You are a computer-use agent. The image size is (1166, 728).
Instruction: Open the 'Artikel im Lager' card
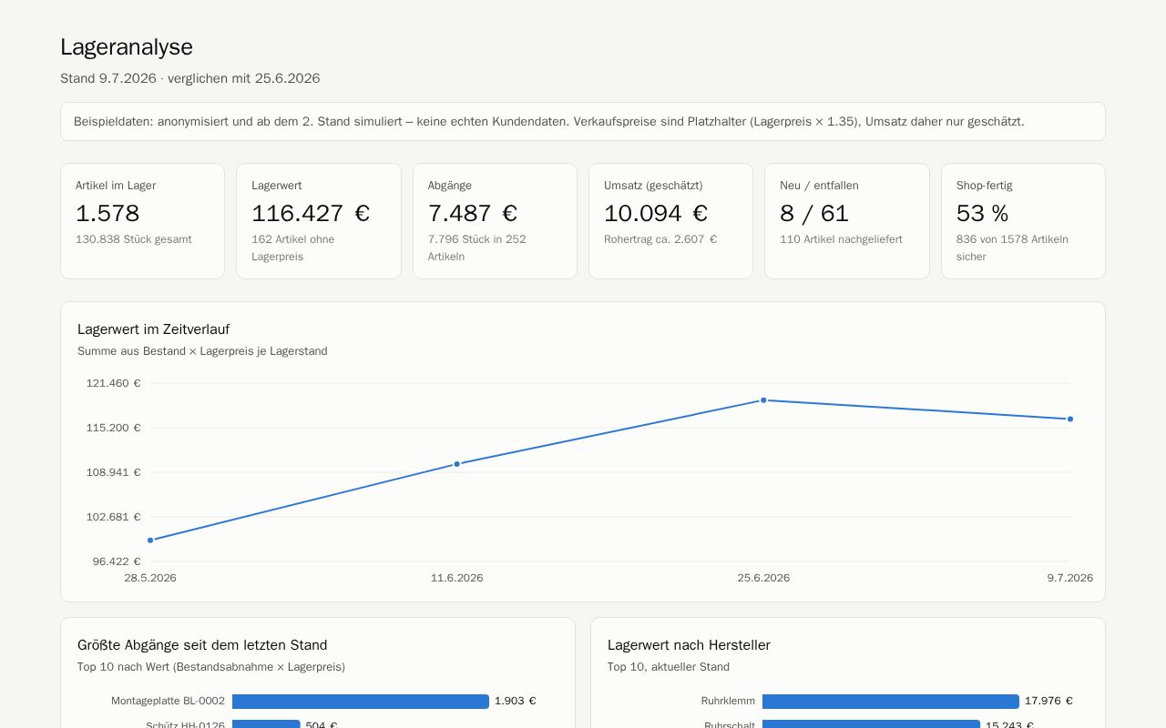pos(142,221)
